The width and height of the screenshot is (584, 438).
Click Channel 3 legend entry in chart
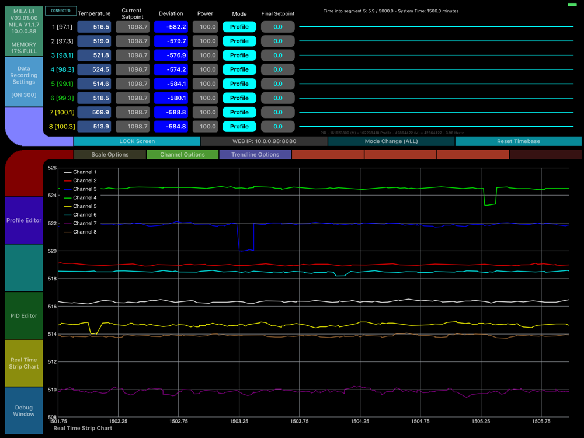[x=80, y=189]
